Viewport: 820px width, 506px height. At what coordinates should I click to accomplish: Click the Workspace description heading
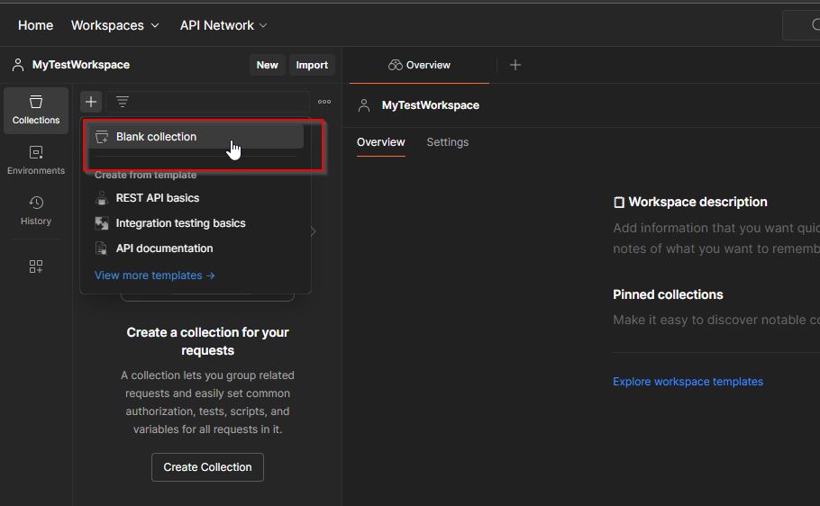tap(697, 203)
